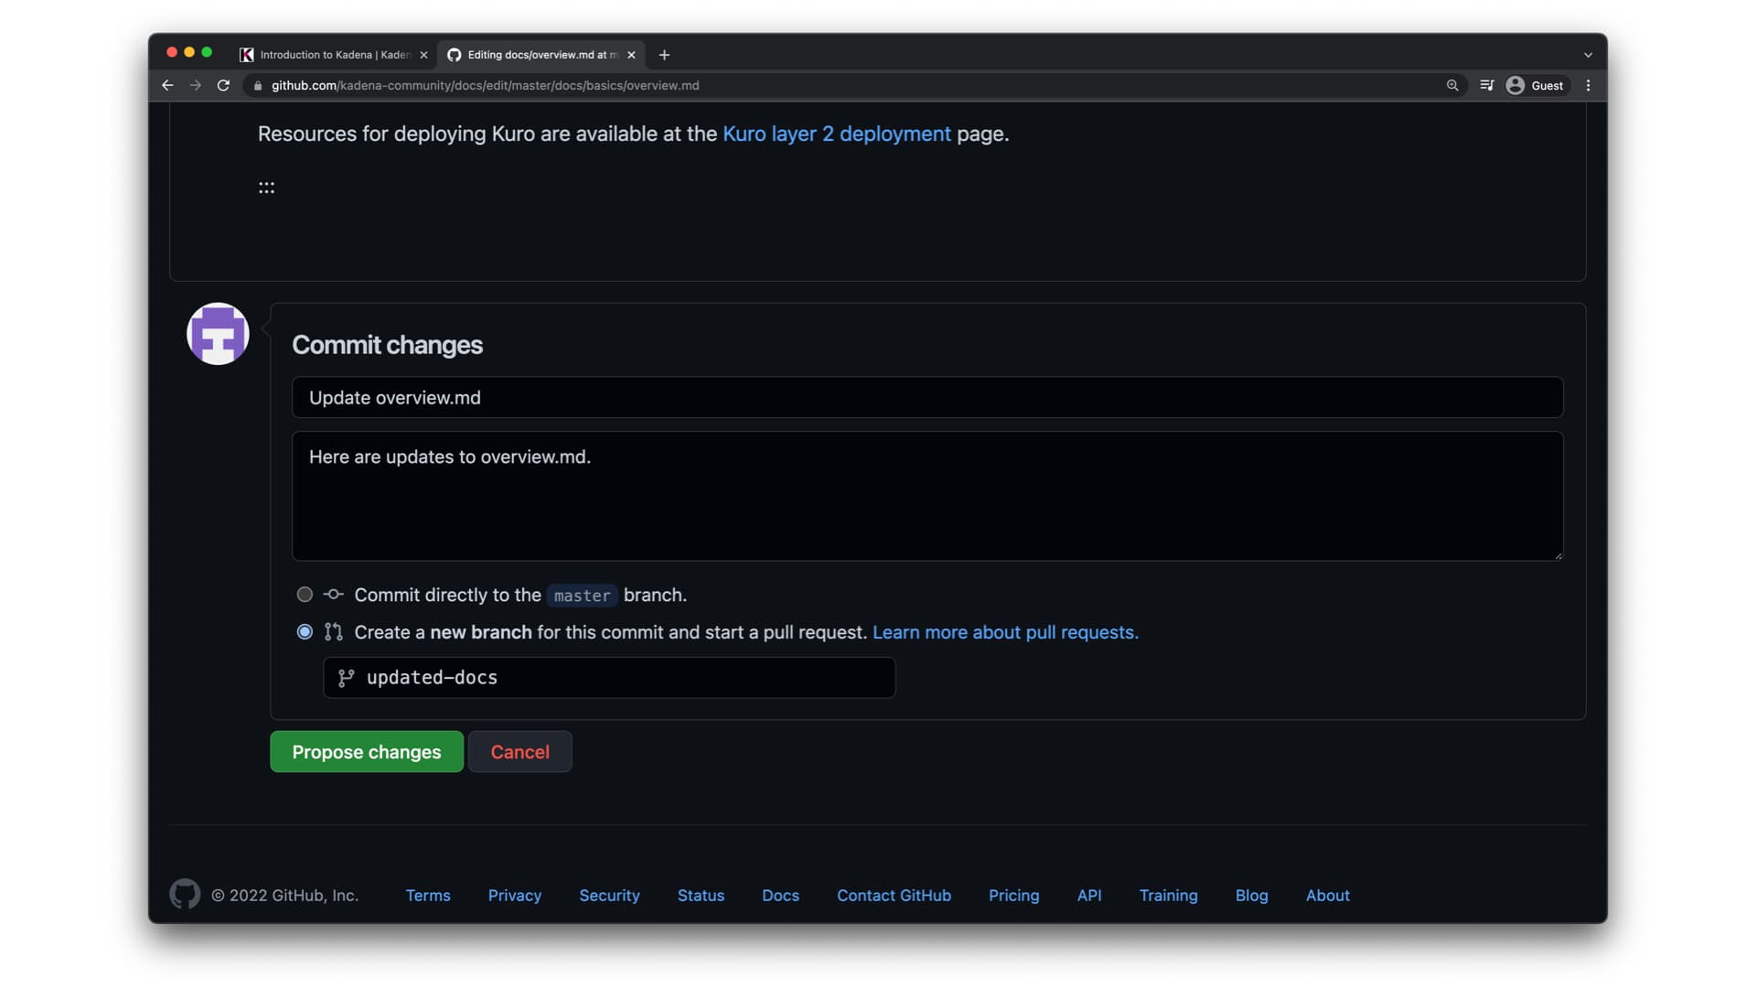This screenshot has width=1756, height=988.
Task: Click the site lock icon in address bar
Action: click(x=258, y=85)
